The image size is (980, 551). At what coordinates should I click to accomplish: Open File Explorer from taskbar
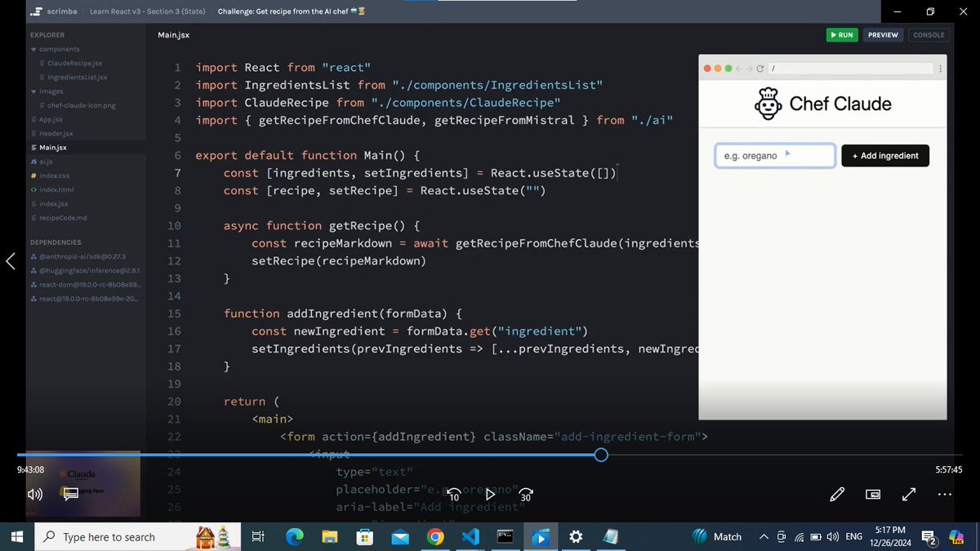point(329,536)
